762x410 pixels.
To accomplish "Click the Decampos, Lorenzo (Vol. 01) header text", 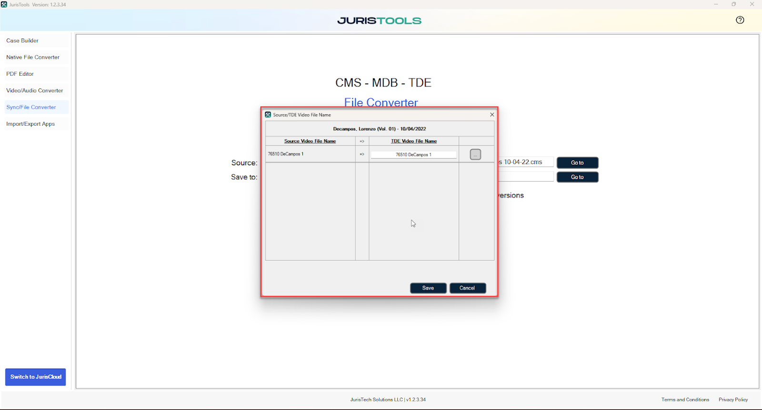I will 380,129.
